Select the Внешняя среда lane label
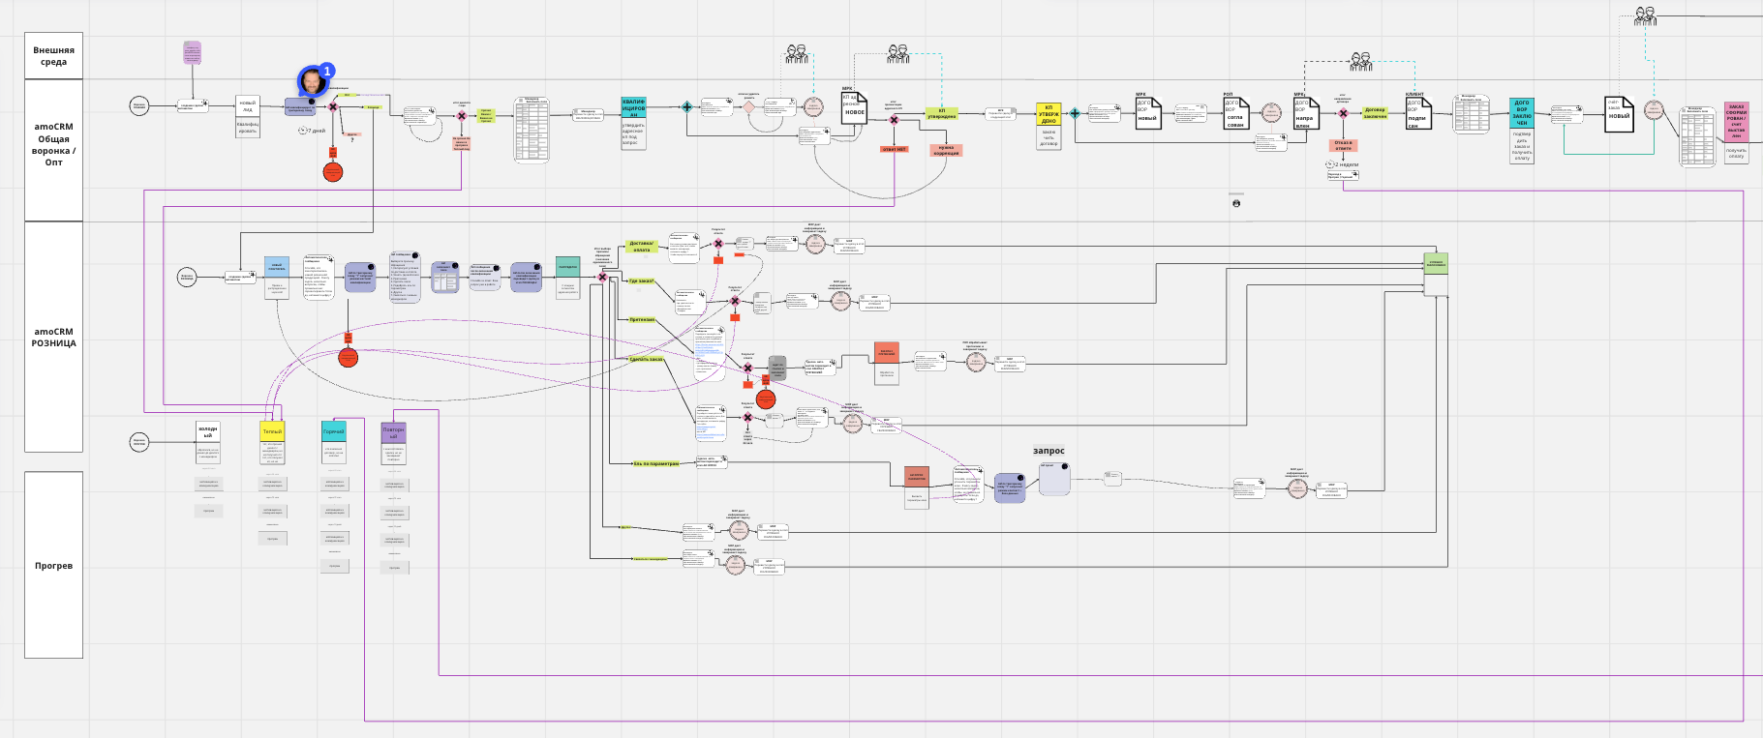Screen dimensions: 1763x738 click(x=53, y=56)
